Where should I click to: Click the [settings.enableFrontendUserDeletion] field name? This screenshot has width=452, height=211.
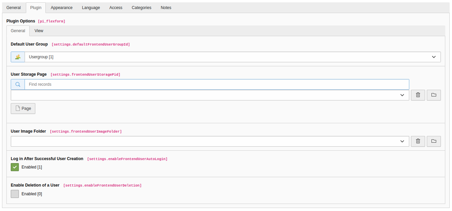[x=103, y=186]
